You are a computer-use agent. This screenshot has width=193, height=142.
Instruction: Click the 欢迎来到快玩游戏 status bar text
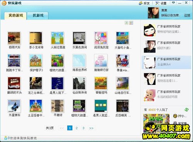[23, 138]
